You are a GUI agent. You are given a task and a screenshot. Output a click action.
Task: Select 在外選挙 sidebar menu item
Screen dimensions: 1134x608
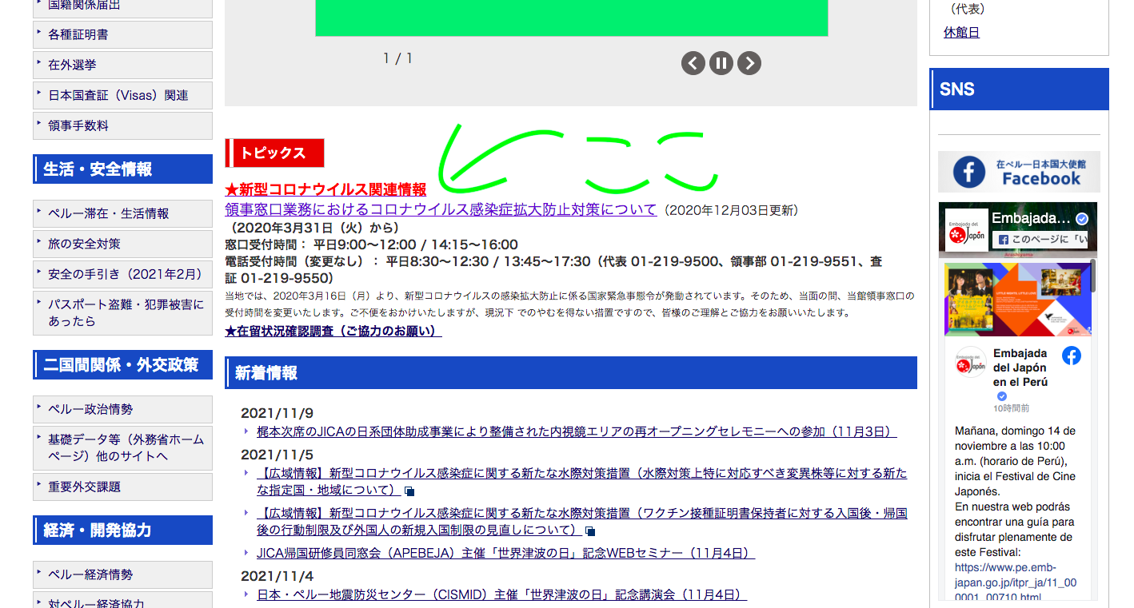tap(72, 65)
